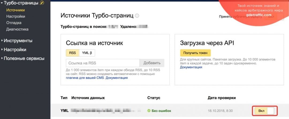This screenshot has height=119, width=289.
Task: Click the Удалено label
Action: (129, 27)
